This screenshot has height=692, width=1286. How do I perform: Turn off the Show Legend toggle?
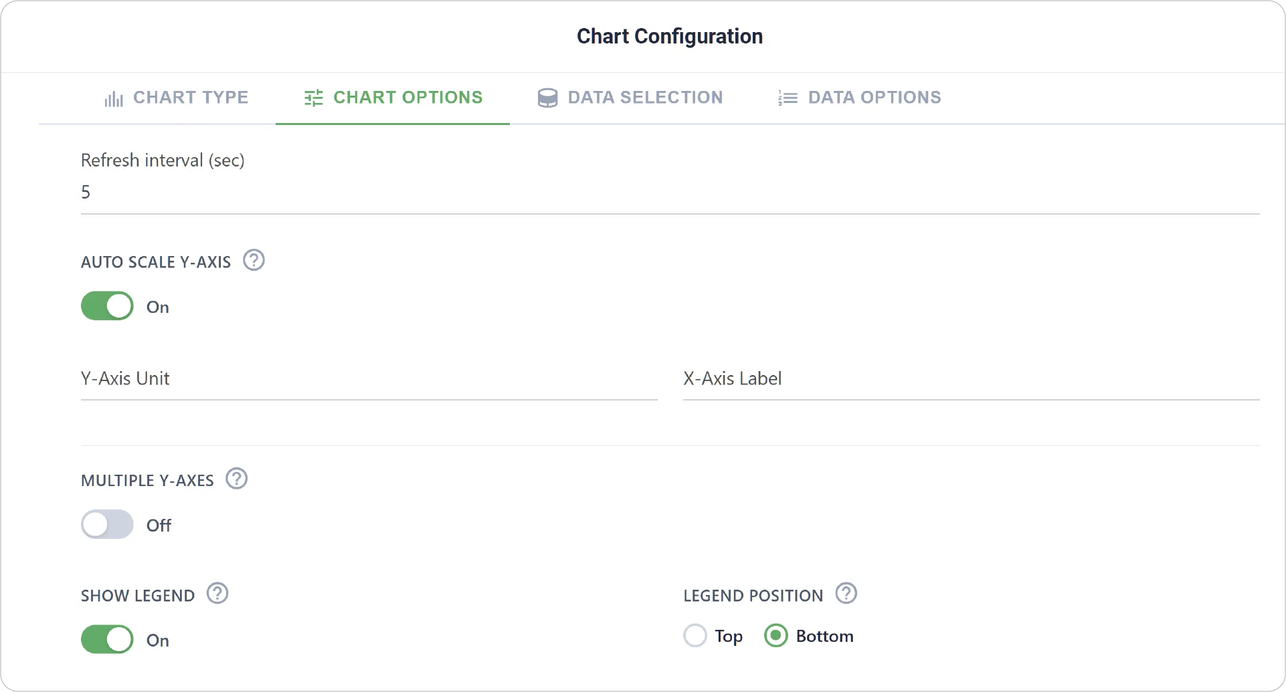[x=107, y=639]
